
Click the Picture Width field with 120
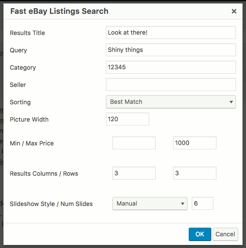(x=128, y=119)
